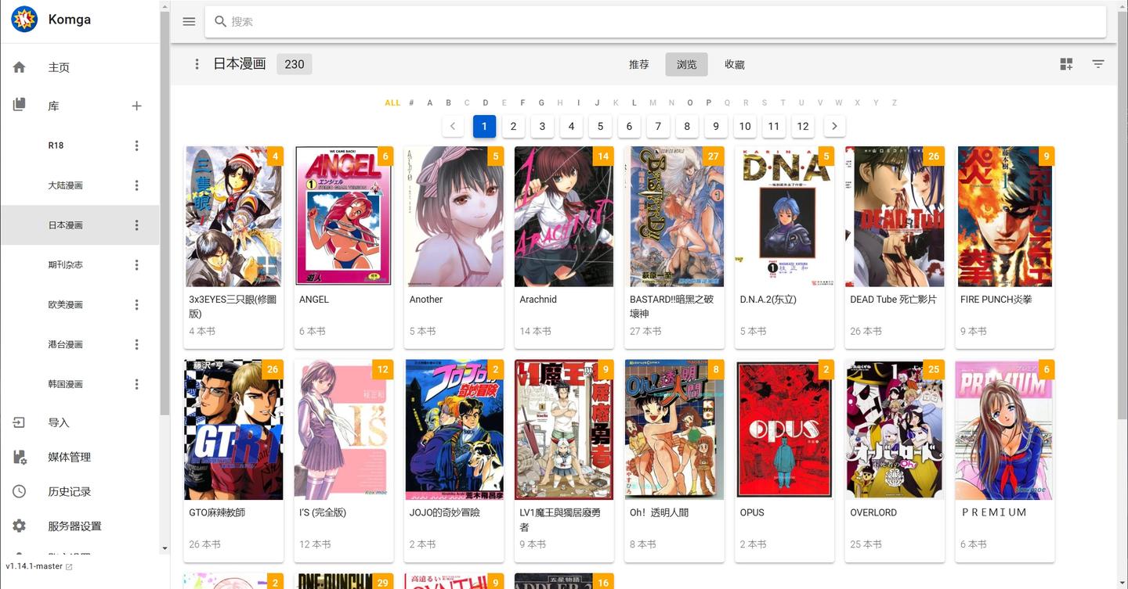Change card layout via the grid icon
This screenshot has height=589, width=1128.
[x=1066, y=64]
